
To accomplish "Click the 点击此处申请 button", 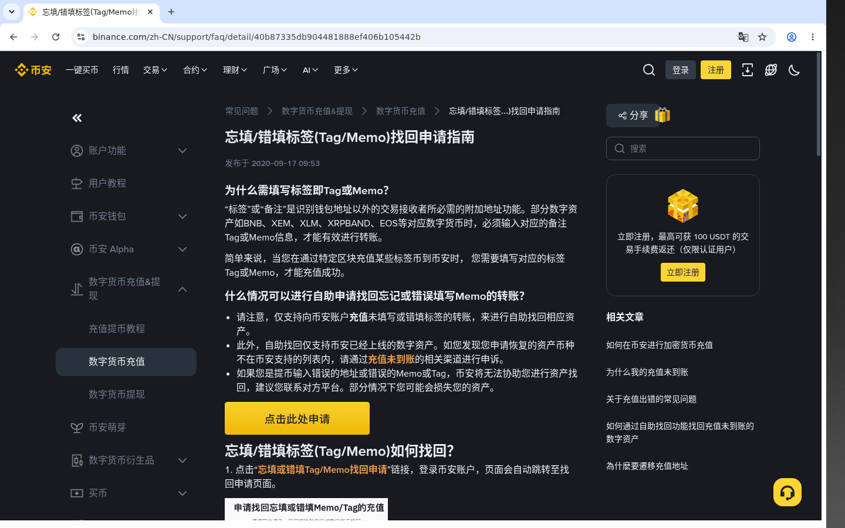I will [297, 418].
